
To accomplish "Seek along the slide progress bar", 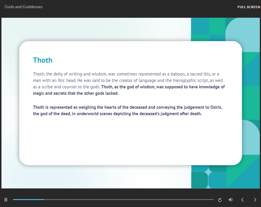I will tap(113, 199).
